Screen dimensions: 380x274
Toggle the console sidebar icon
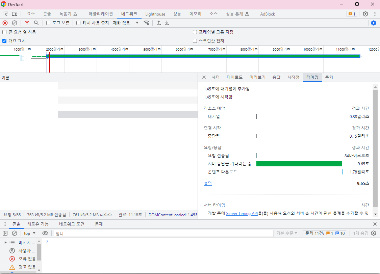5,233
